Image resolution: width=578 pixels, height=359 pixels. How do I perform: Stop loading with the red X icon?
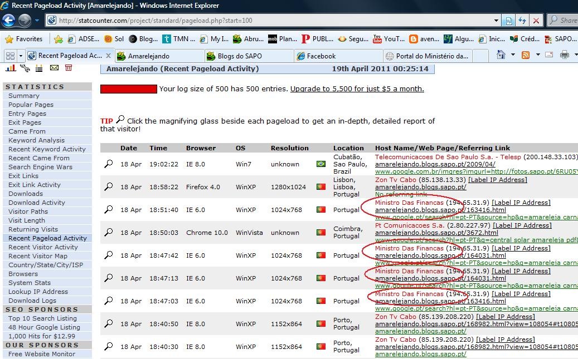coord(536,21)
